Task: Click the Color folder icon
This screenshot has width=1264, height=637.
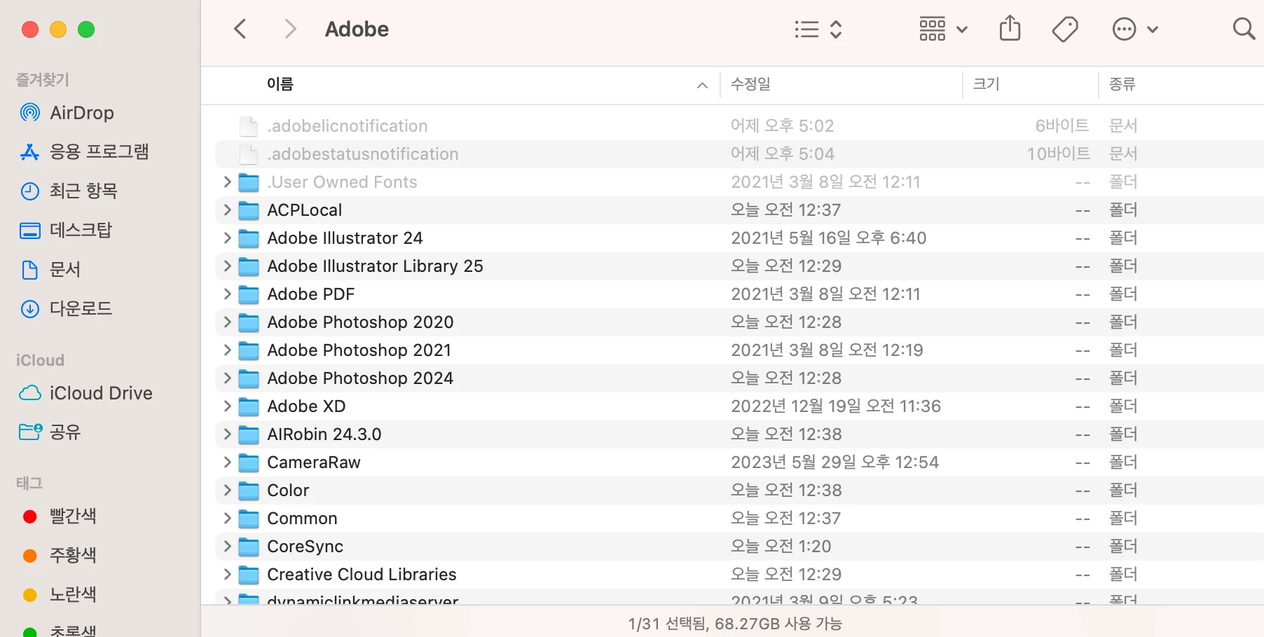Action: click(x=249, y=491)
